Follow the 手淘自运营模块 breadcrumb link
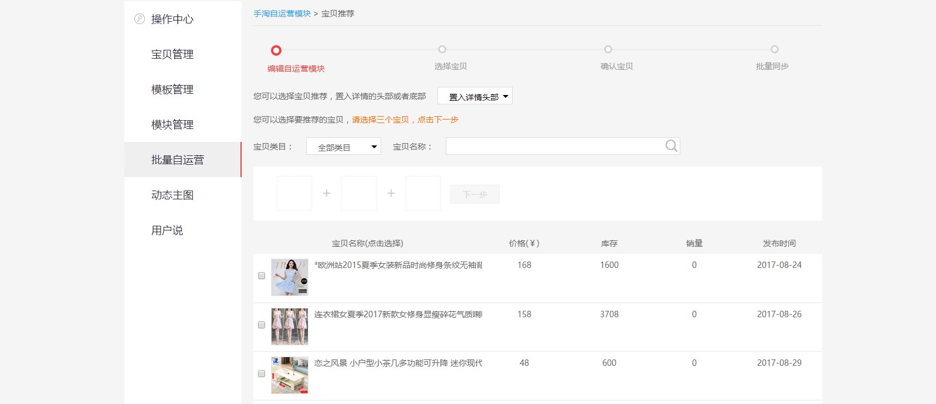The height and width of the screenshot is (404, 936). (282, 13)
